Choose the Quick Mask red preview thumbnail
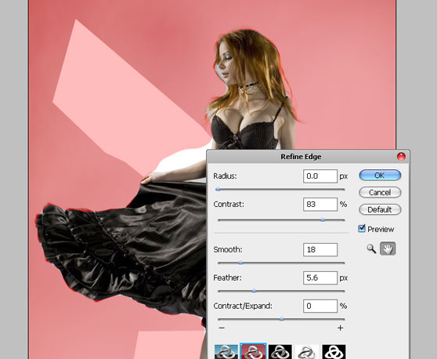 tap(253, 352)
